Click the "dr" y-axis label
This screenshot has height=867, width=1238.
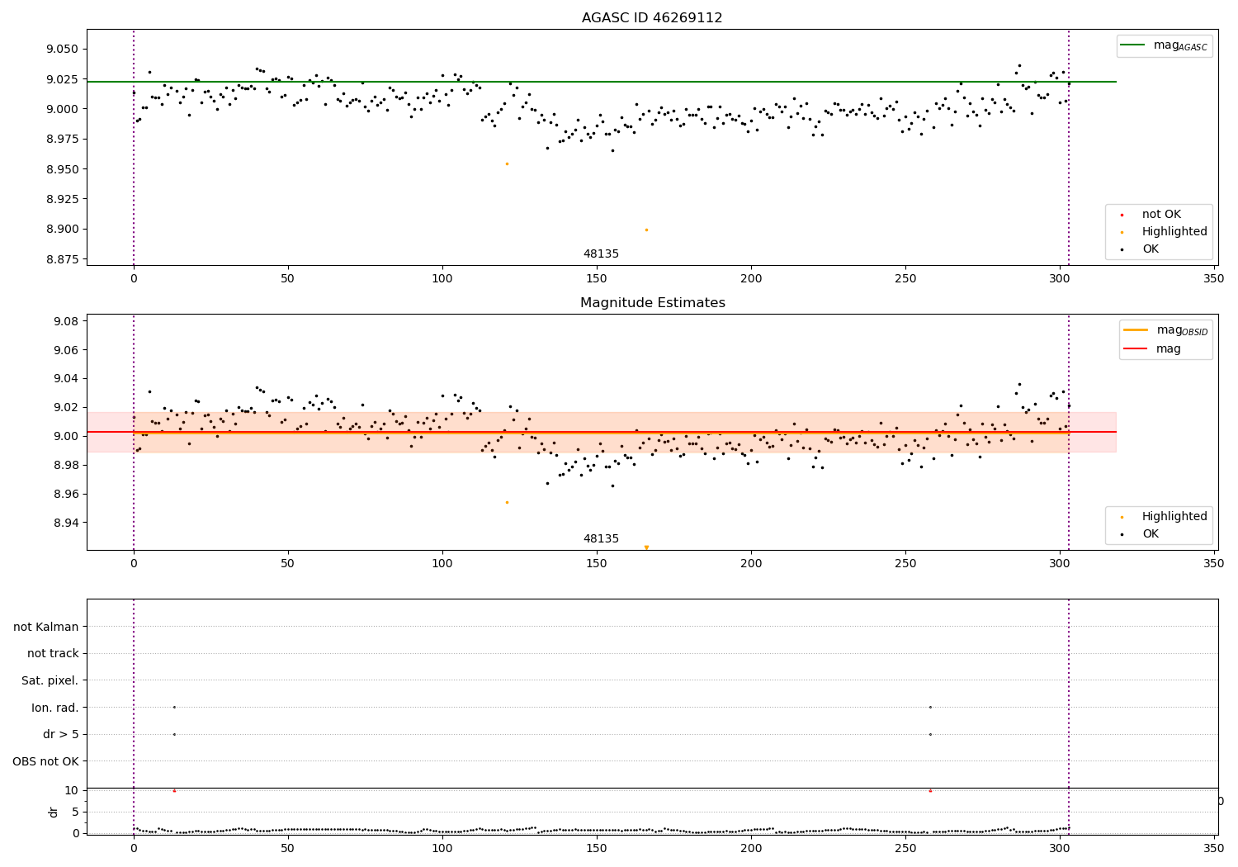tap(54, 813)
